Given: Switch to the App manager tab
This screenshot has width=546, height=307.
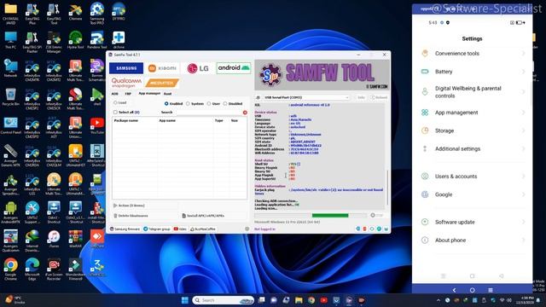Looking at the screenshot, I should coord(149,93).
